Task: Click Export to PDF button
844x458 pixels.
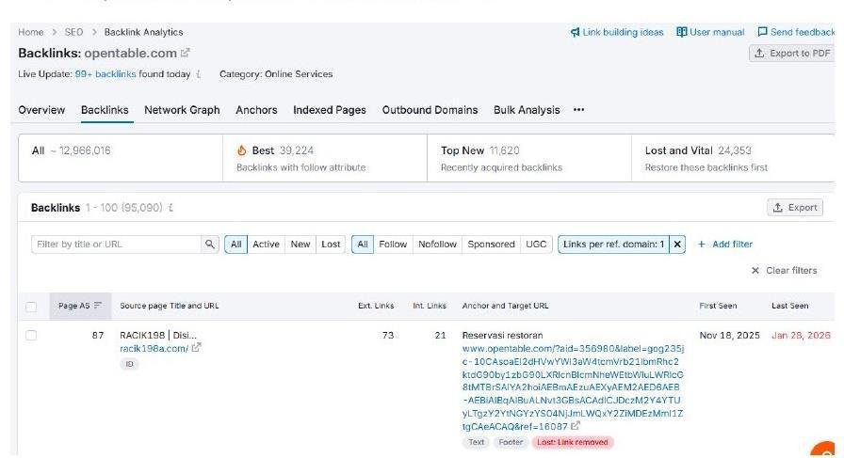Action: (792, 54)
